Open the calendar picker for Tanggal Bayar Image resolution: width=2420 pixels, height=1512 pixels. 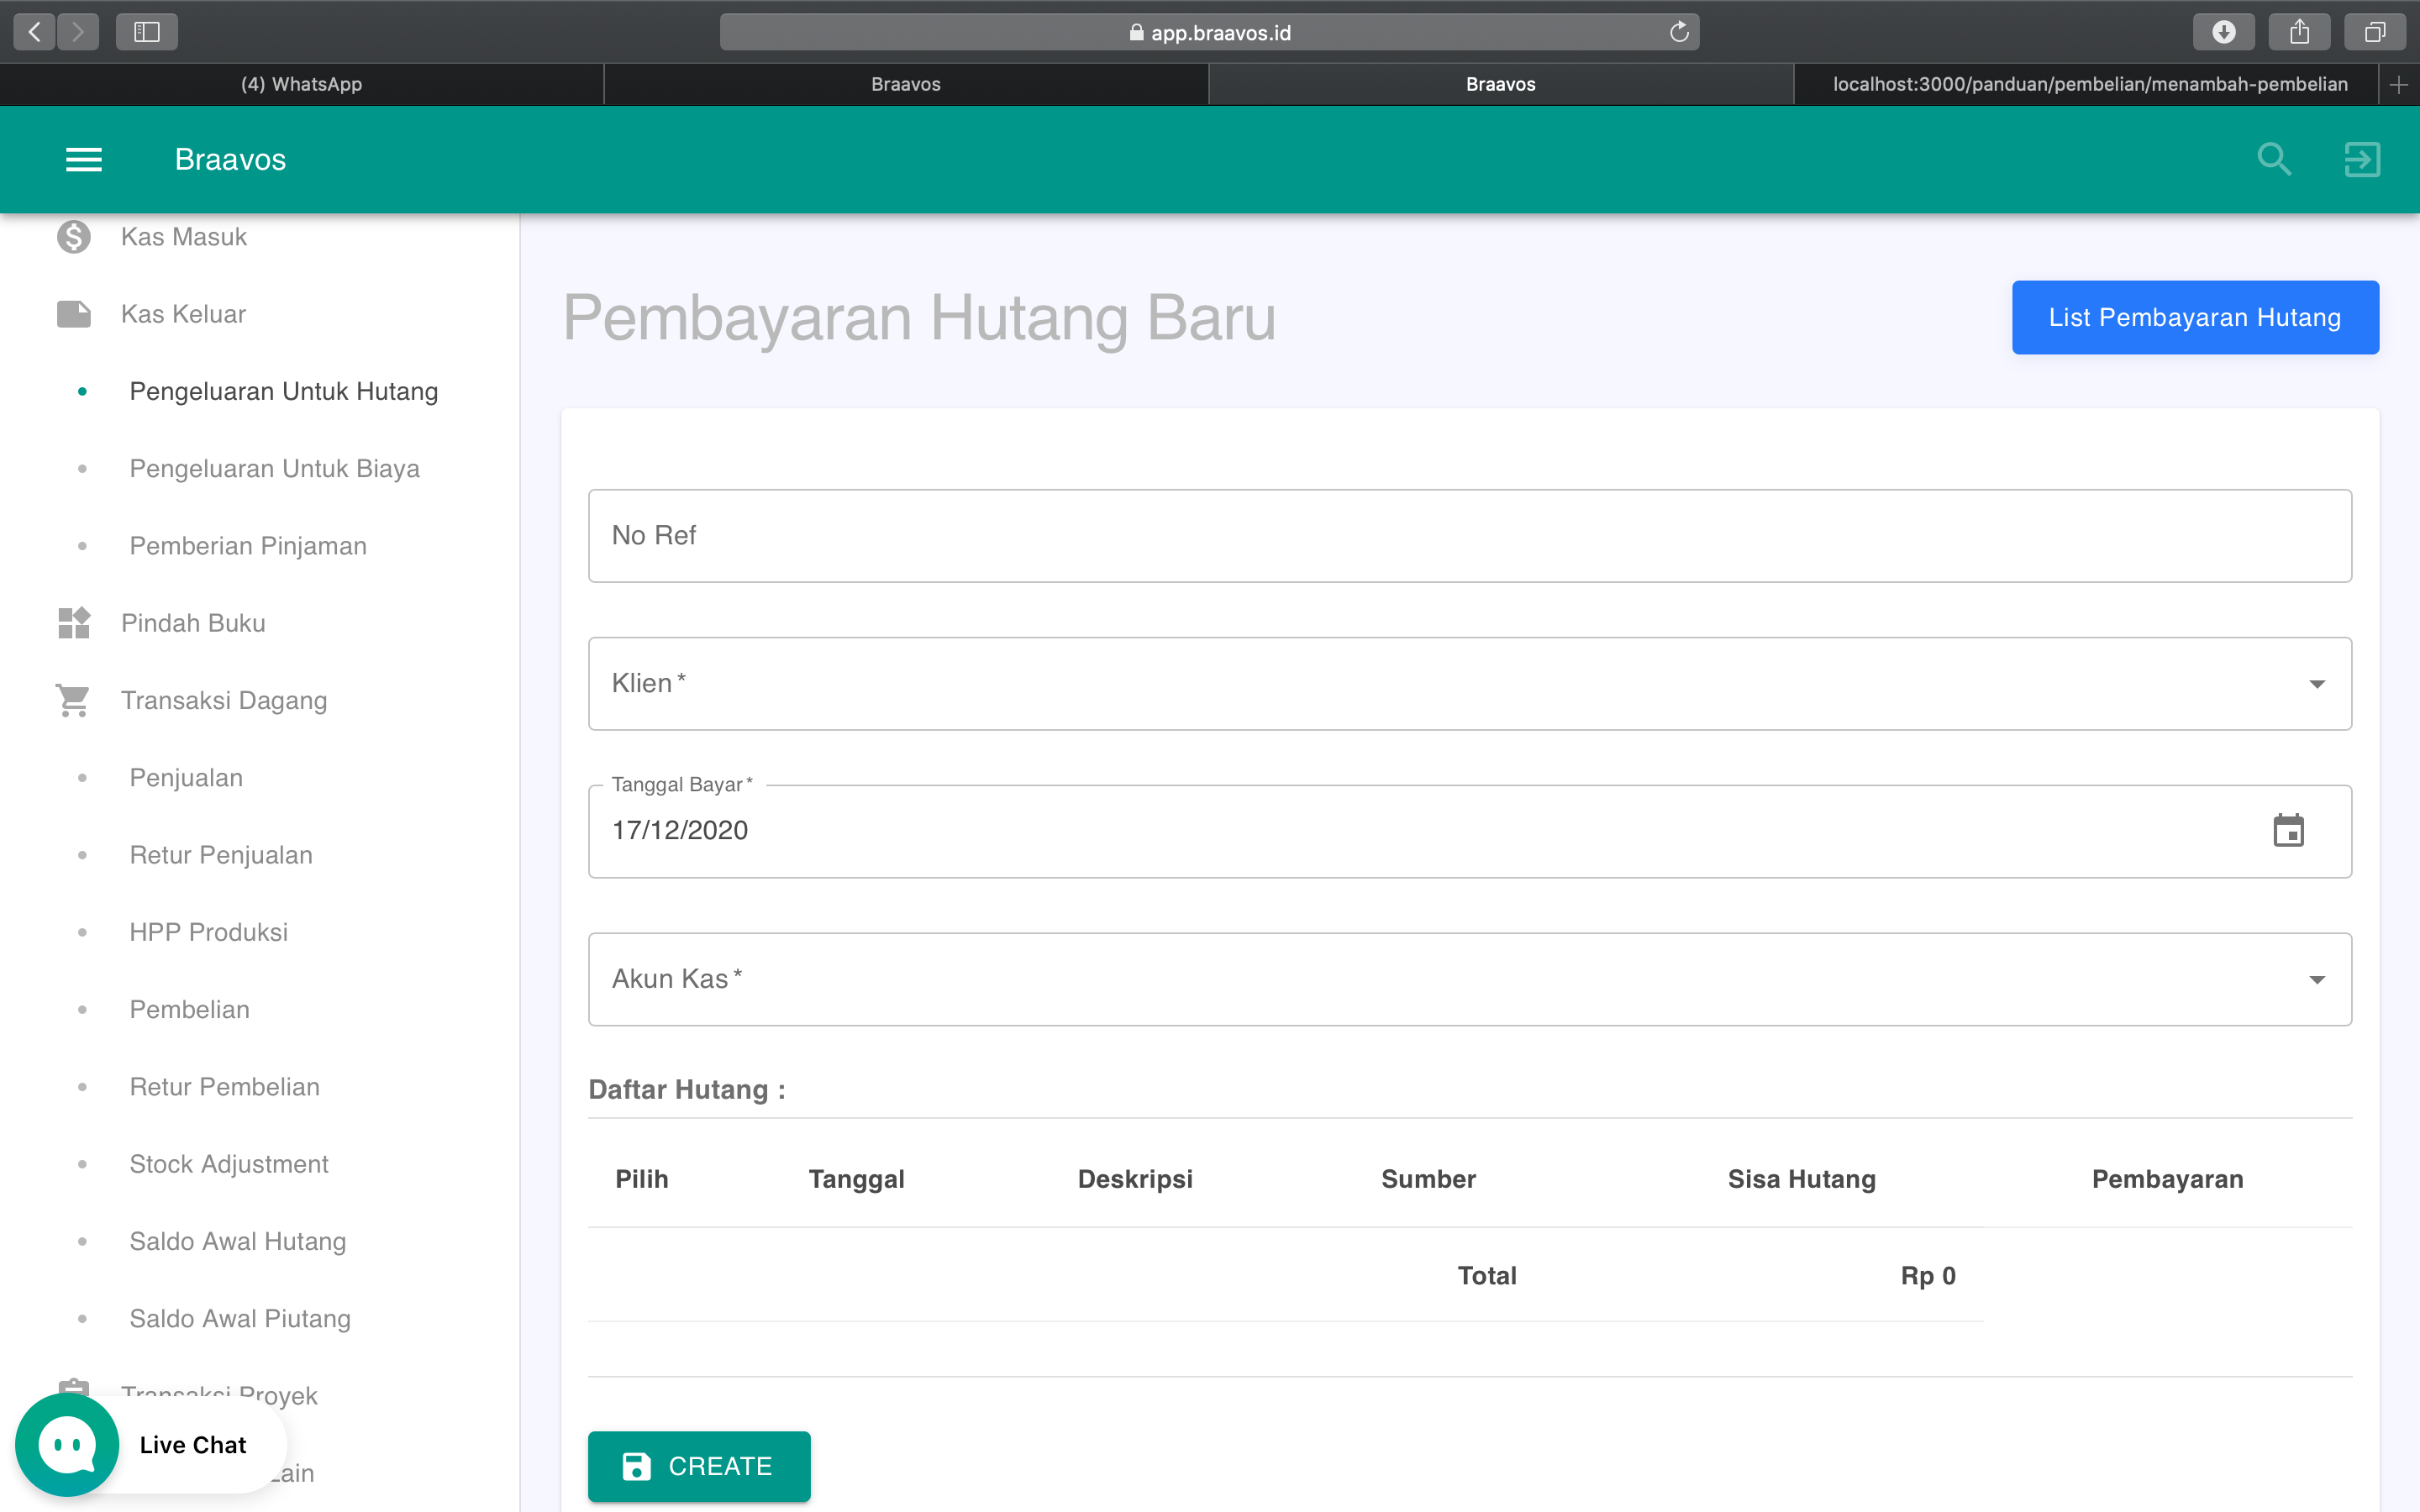2290,830
